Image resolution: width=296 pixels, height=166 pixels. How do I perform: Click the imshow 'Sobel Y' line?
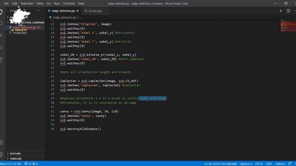96,41
